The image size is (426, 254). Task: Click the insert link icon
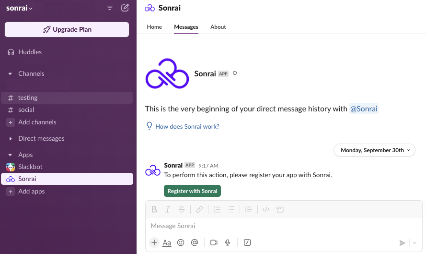(199, 209)
